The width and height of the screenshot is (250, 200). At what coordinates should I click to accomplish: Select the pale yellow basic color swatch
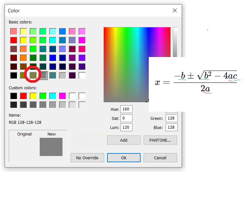23,31
